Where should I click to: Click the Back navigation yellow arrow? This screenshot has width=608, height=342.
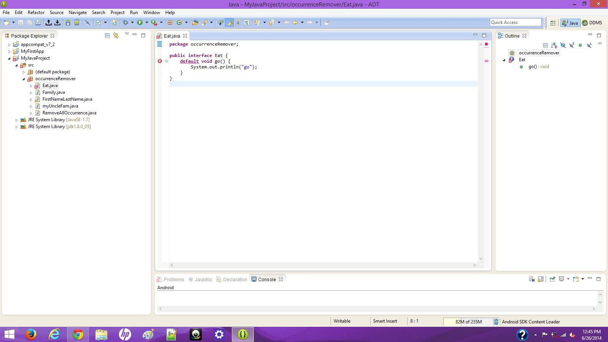tap(295, 22)
